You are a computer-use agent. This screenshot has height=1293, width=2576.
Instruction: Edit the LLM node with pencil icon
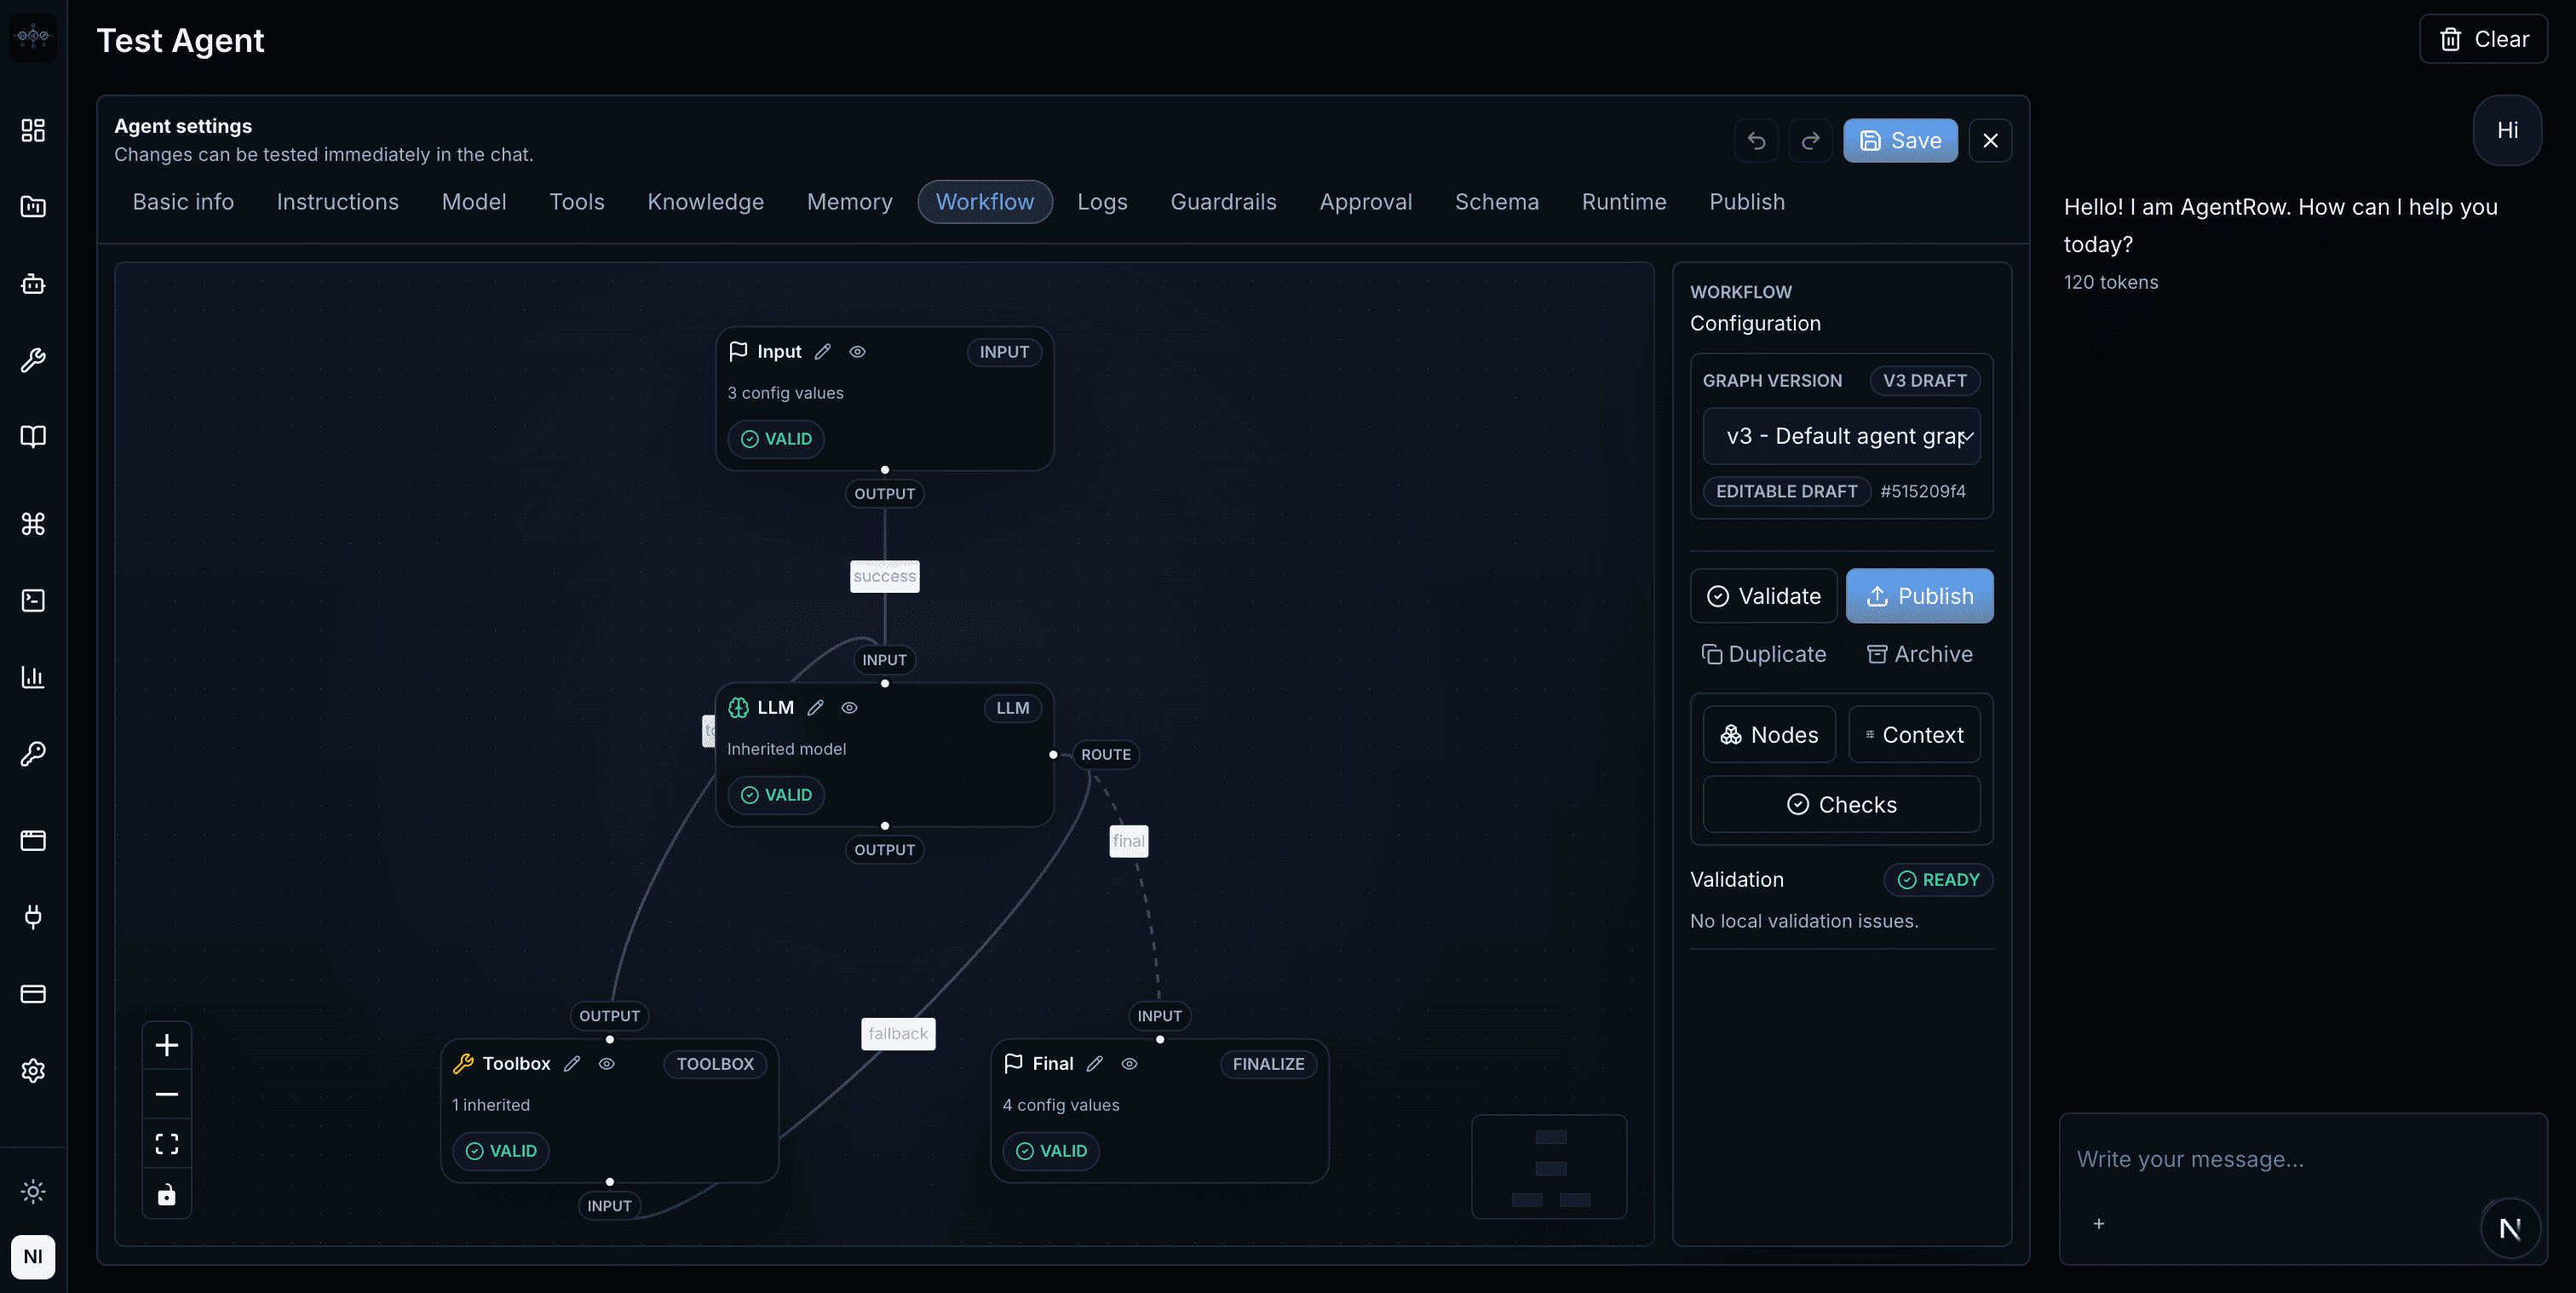[816, 708]
